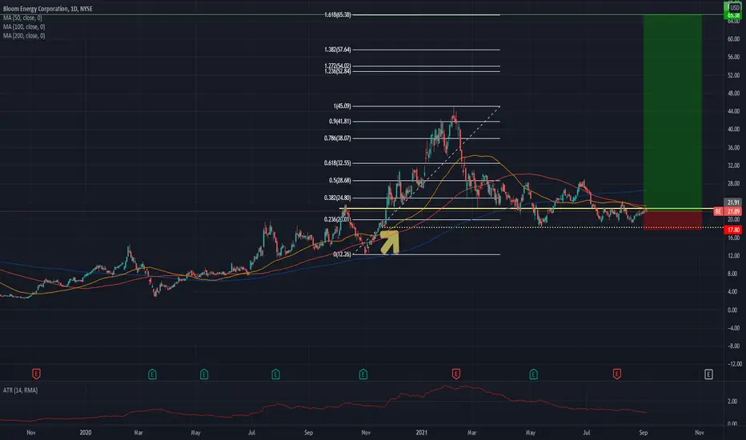Select the red stop-loss zone of the long position
Image resolution: width=746 pixels, height=440 pixels.
coord(672,219)
